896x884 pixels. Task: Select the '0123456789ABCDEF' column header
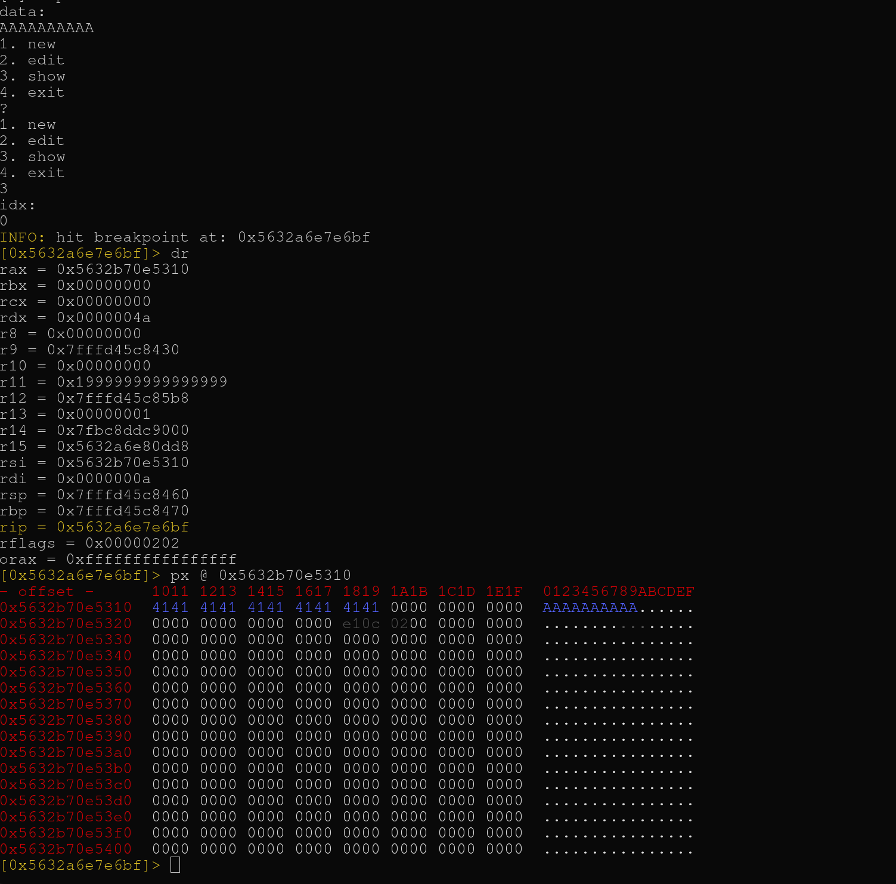618,592
